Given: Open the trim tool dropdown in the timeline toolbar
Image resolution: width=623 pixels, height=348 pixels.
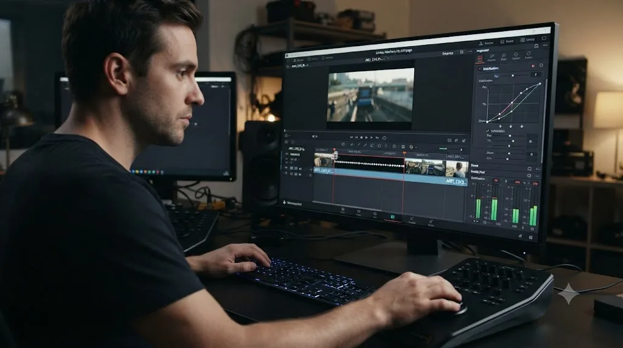Looking at the screenshot, I should (x=352, y=145).
